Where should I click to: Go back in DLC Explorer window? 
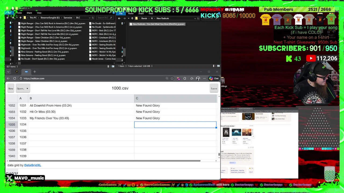pyautogui.click(x=8, y=18)
